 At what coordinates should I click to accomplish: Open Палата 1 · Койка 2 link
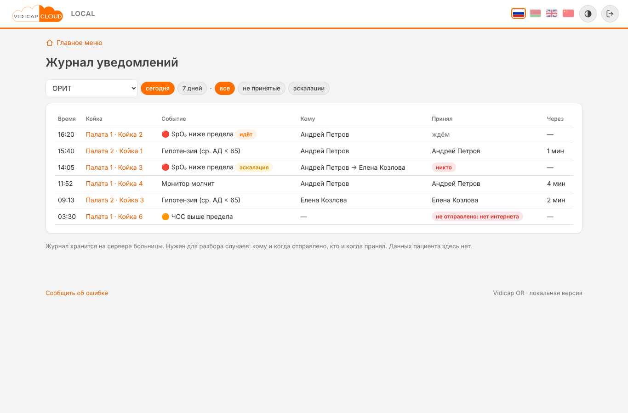pyautogui.click(x=114, y=134)
